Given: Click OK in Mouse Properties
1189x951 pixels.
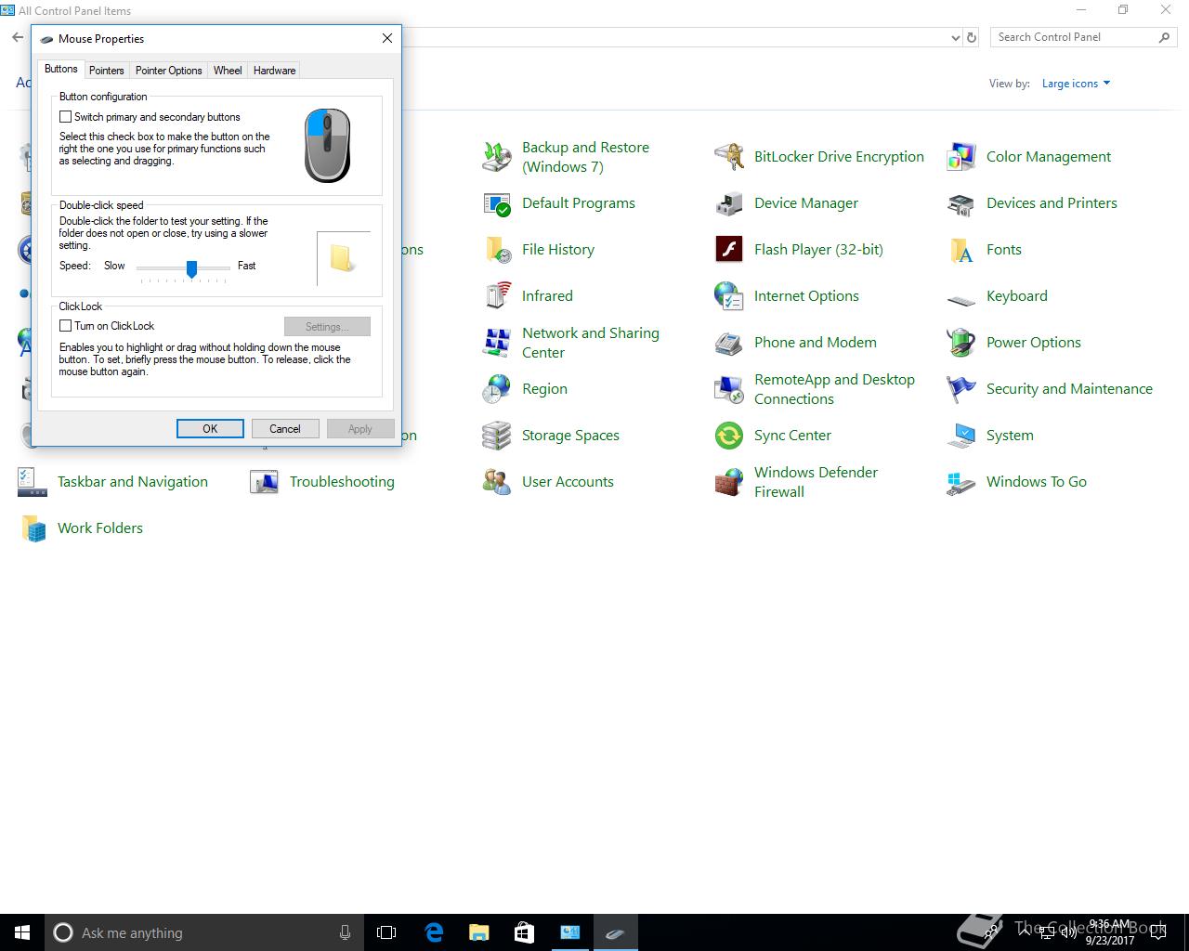Looking at the screenshot, I should tap(210, 429).
